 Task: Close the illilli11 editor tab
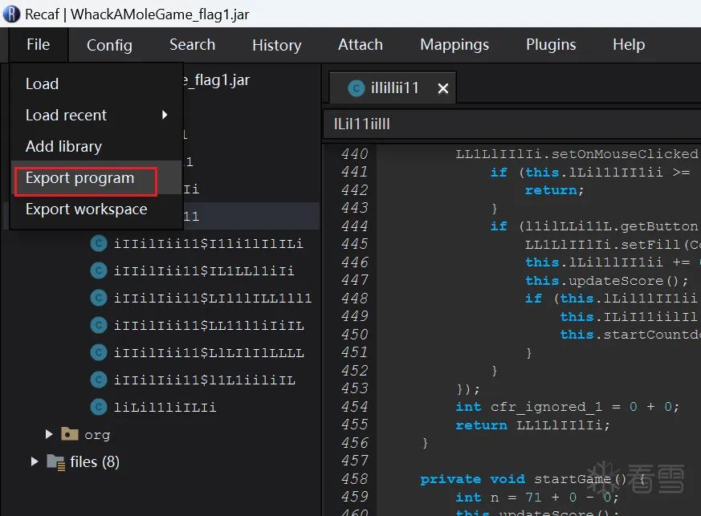tap(442, 88)
